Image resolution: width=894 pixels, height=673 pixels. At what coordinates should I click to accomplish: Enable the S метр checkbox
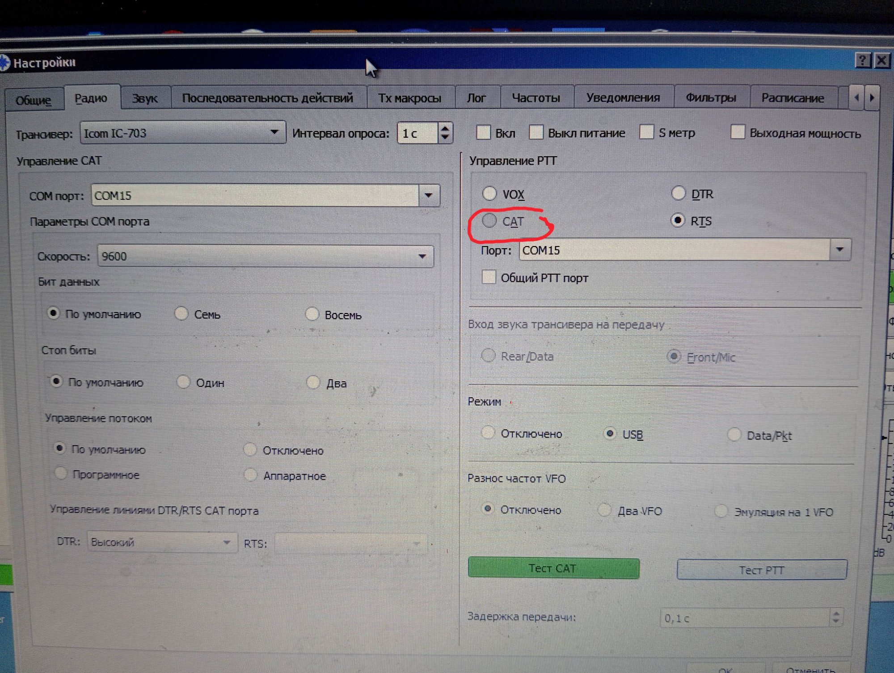point(646,132)
